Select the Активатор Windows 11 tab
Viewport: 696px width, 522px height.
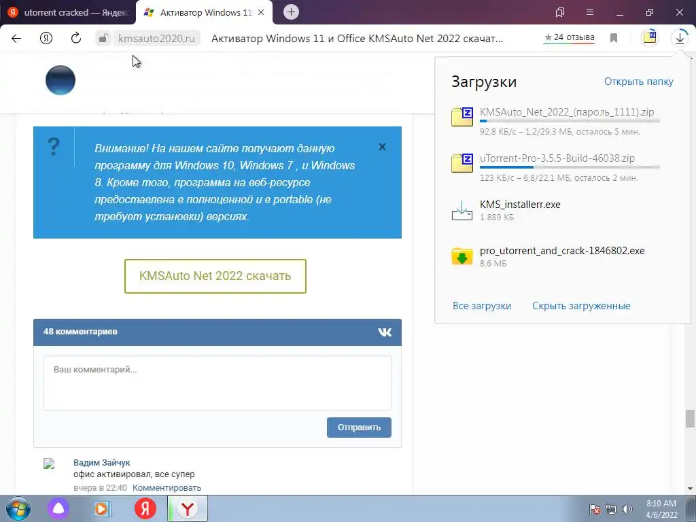[200, 12]
